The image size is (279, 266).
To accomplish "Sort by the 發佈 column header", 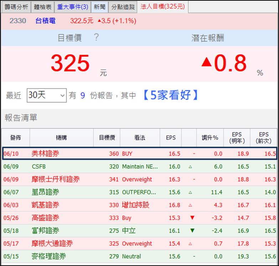I will 16,137.
